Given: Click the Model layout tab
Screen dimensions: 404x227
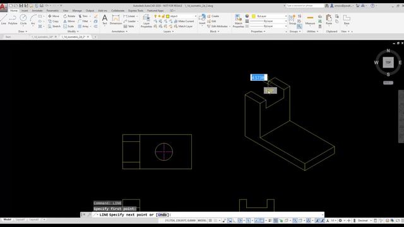Looking at the screenshot, I should (x=7, y=219).
